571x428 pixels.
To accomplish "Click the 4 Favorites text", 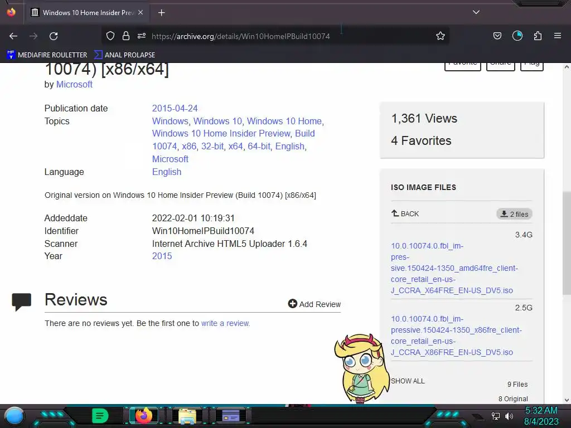I will point(421,140).
